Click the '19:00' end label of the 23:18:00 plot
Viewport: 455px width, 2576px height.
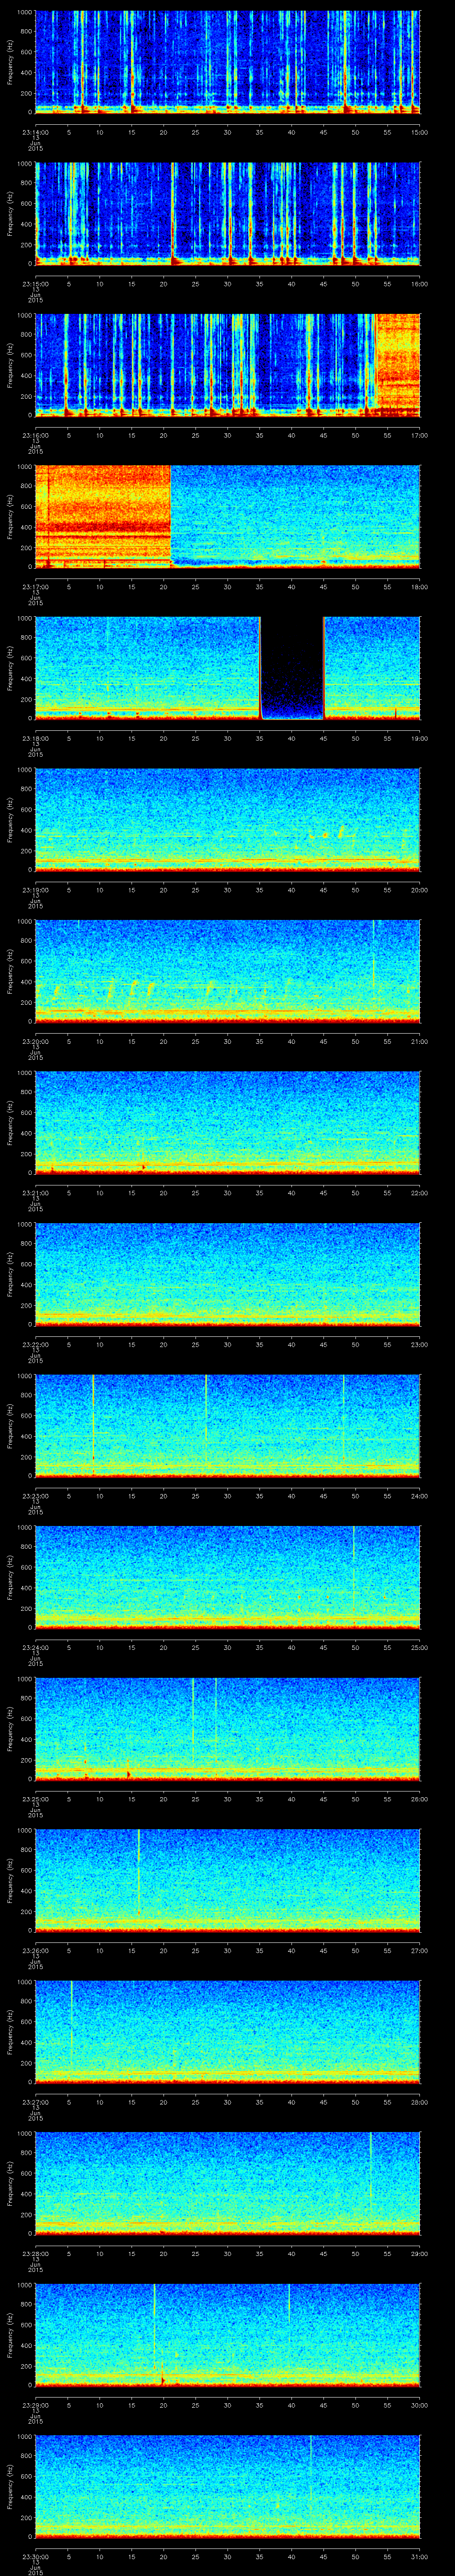click(x=419, y=738)
